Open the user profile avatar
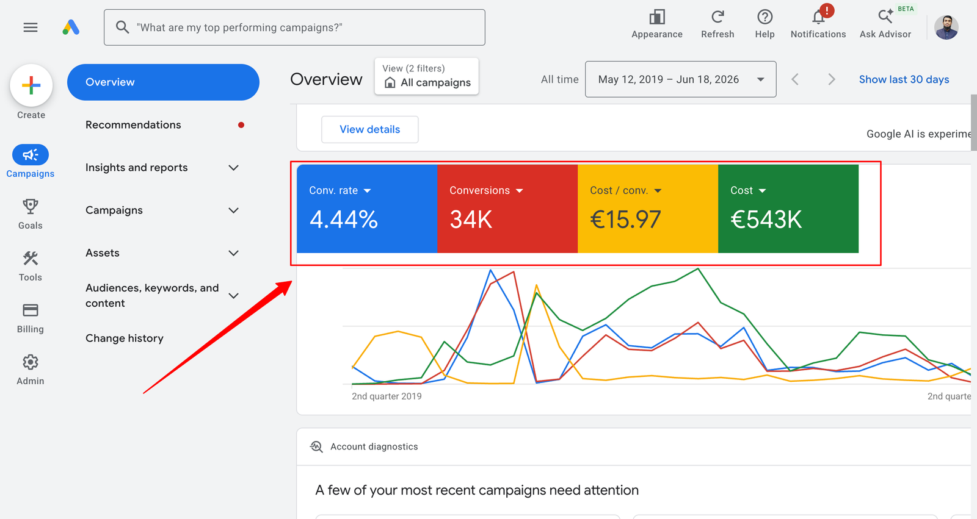Screen dimensions: 977x519 [x=946, y=27]
